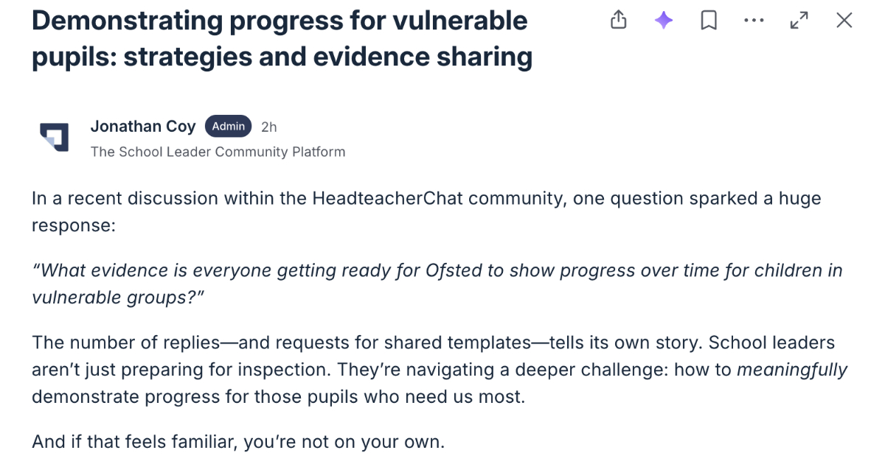The height and width of the screenshot is (464, 885).
Task: Click the post title heading
Action: click(282, 38)
